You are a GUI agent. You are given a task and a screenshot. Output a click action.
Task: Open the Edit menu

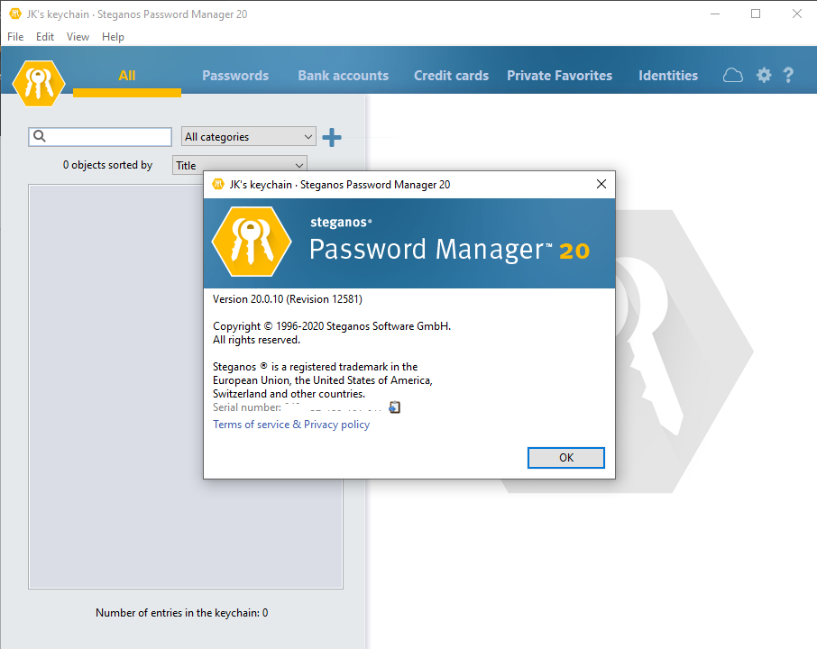point(45,36)
